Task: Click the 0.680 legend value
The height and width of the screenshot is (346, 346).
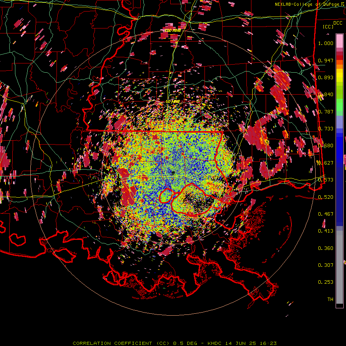Action: pos(326,146)
